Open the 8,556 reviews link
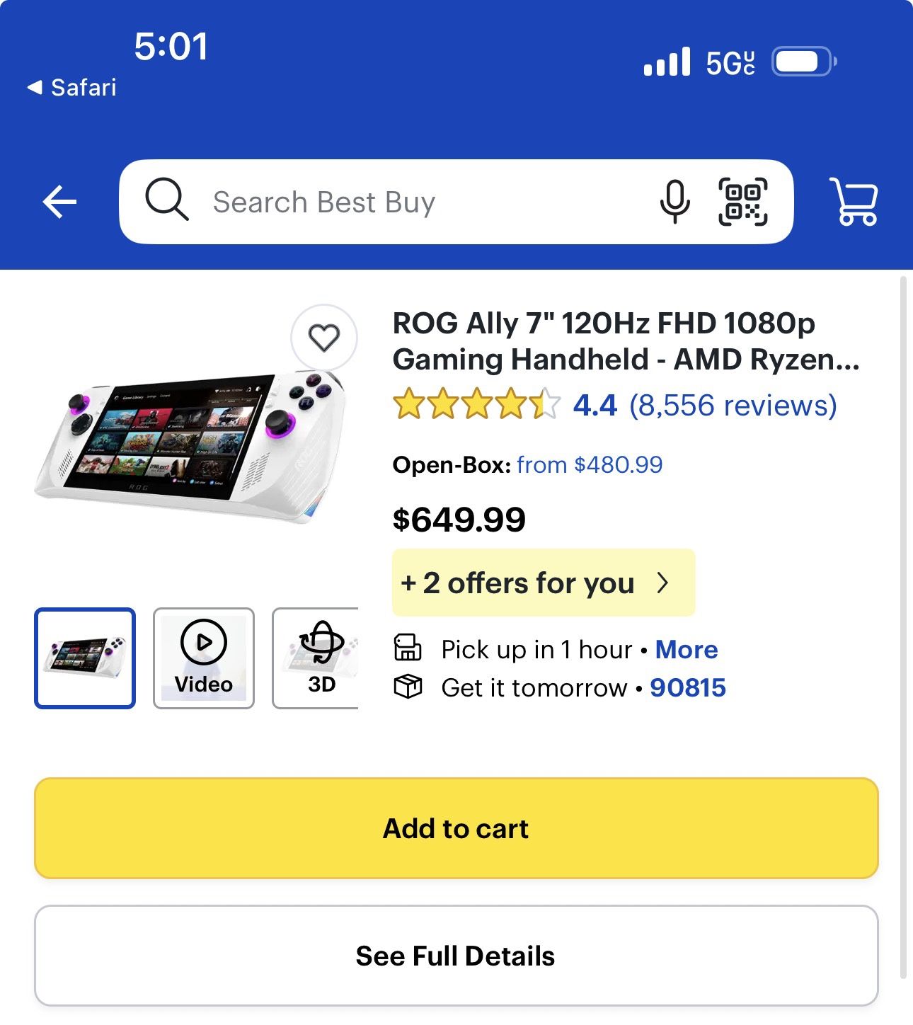 pyautogui.click(x=733, y=405)
